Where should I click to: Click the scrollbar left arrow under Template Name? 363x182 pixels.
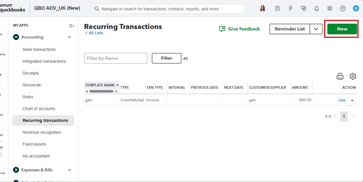pyautogui.click(x=87, y=91)
